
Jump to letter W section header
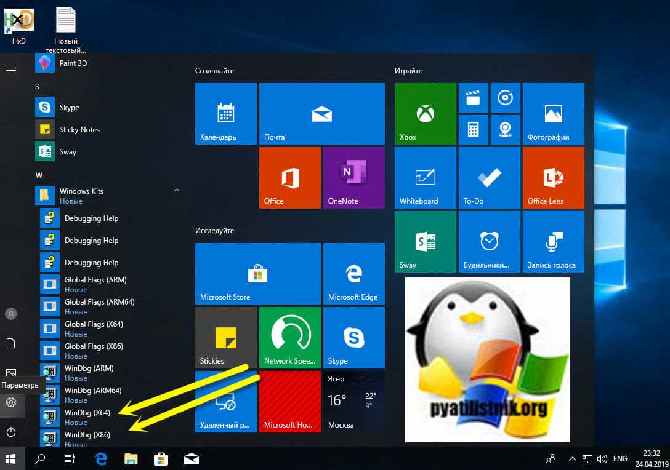point(39,175)
